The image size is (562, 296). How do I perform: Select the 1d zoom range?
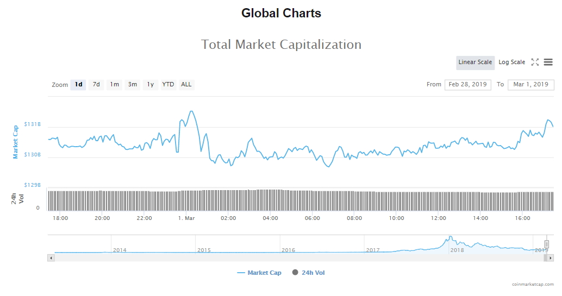tap(78, 85)
